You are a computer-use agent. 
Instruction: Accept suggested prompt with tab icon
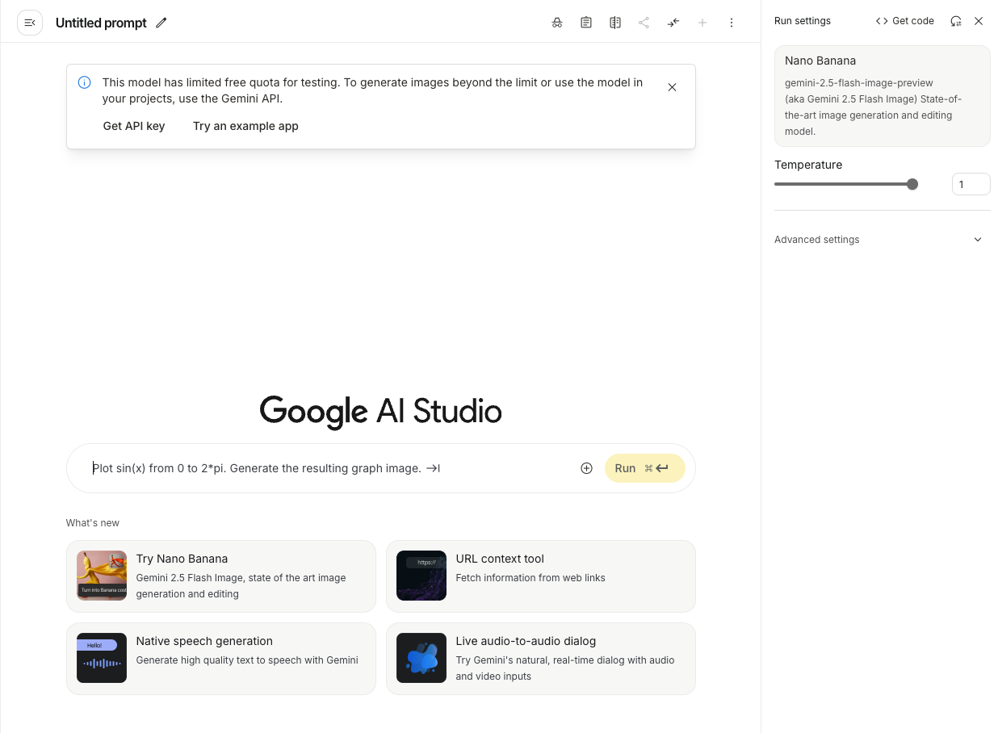coord(433,468)
